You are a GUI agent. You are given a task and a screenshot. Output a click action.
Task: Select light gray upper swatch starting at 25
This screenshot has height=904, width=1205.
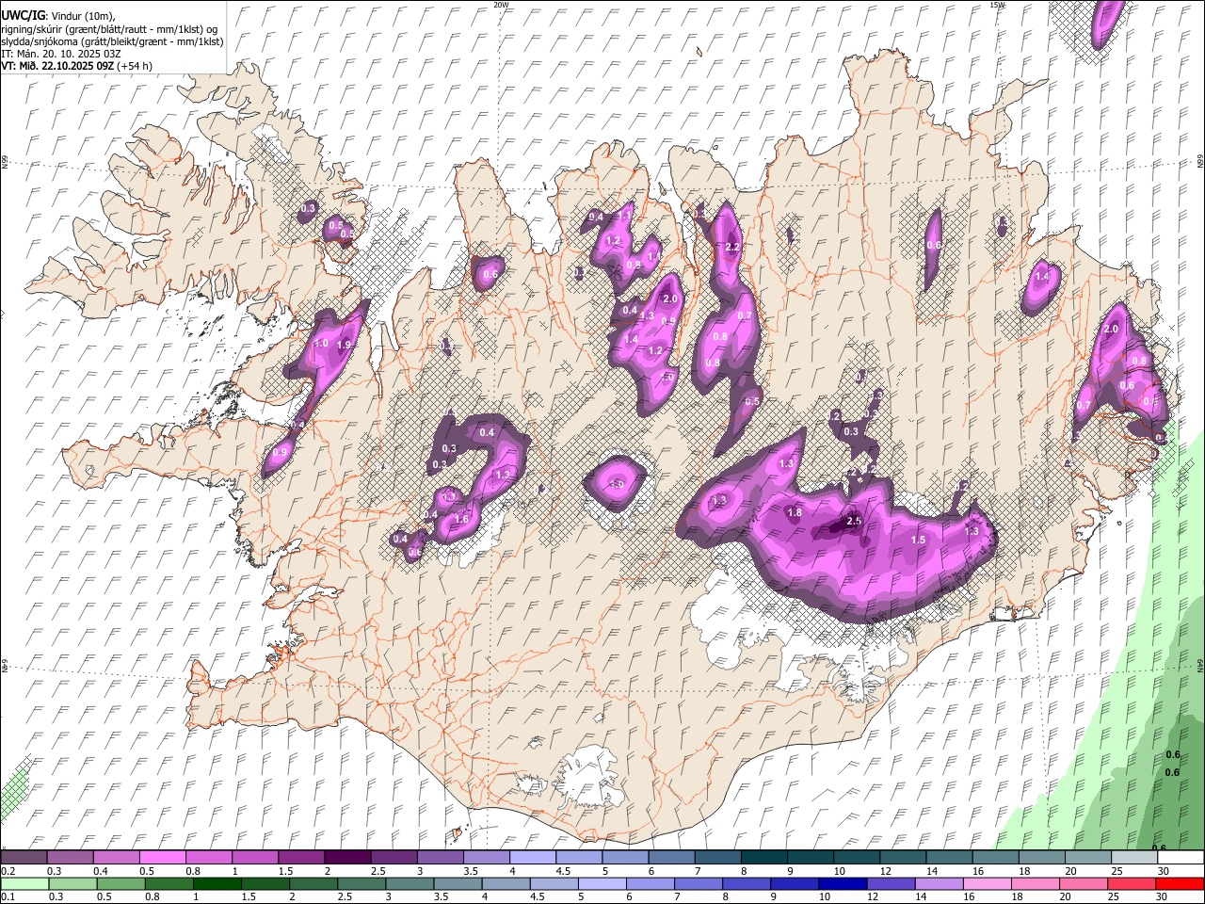[x=1133, y=858]
